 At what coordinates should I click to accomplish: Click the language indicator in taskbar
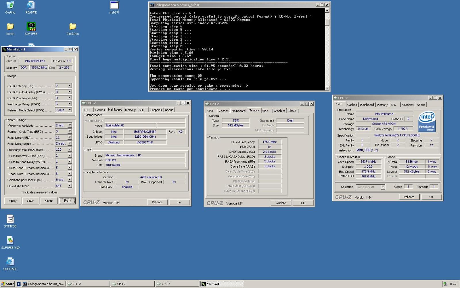19,284
